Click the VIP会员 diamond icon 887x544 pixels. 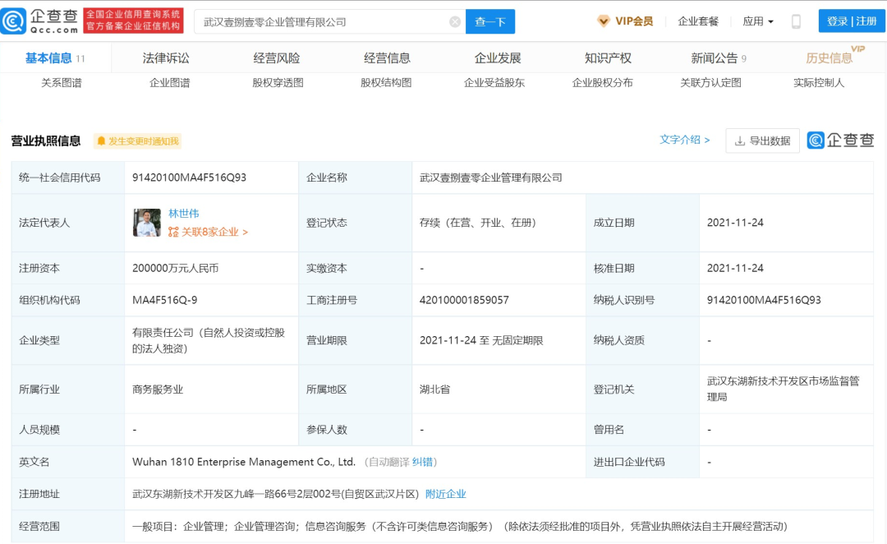pos(604,21)
